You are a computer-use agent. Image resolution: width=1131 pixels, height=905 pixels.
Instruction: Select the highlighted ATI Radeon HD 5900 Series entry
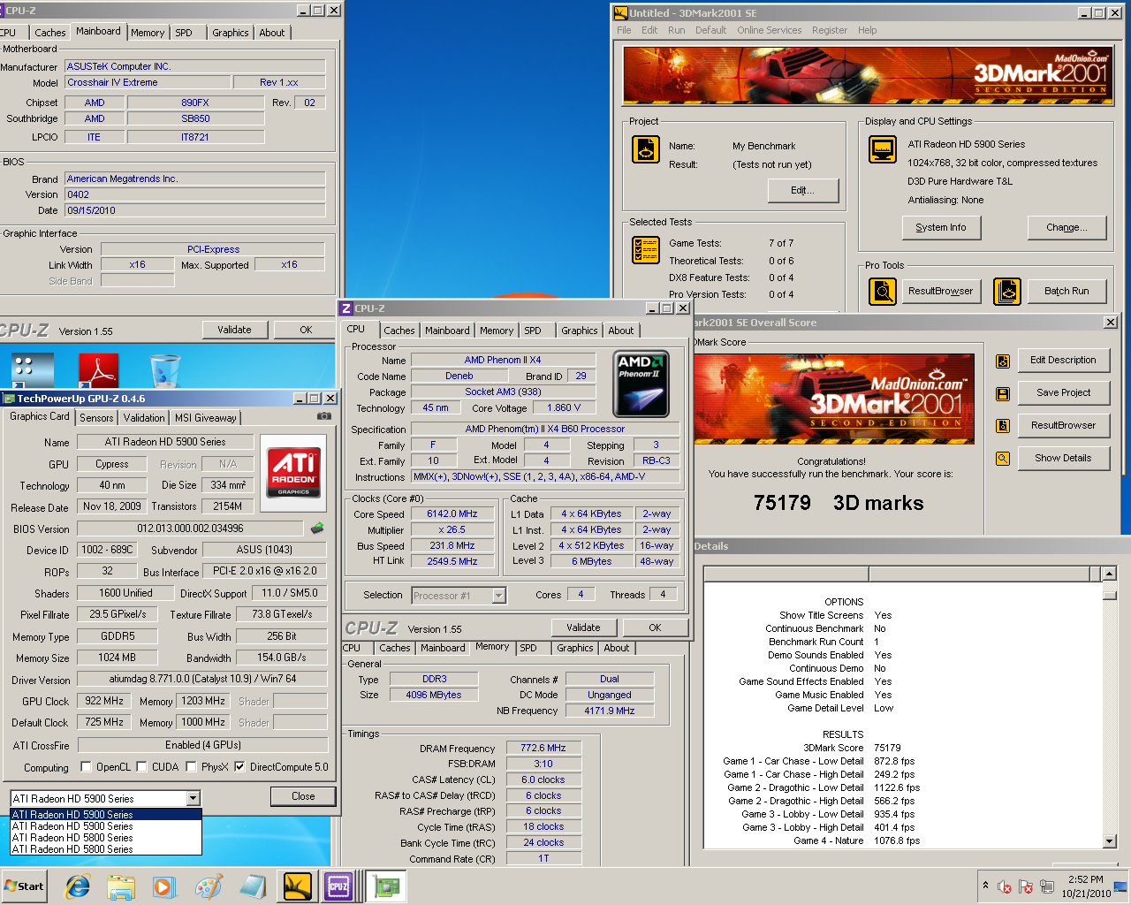106,815
